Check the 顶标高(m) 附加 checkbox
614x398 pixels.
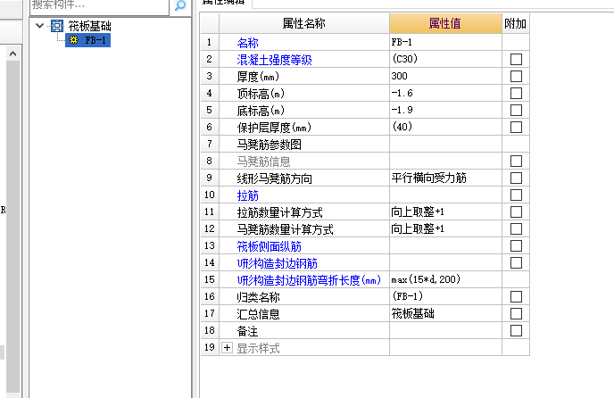[x=516, y=93]
